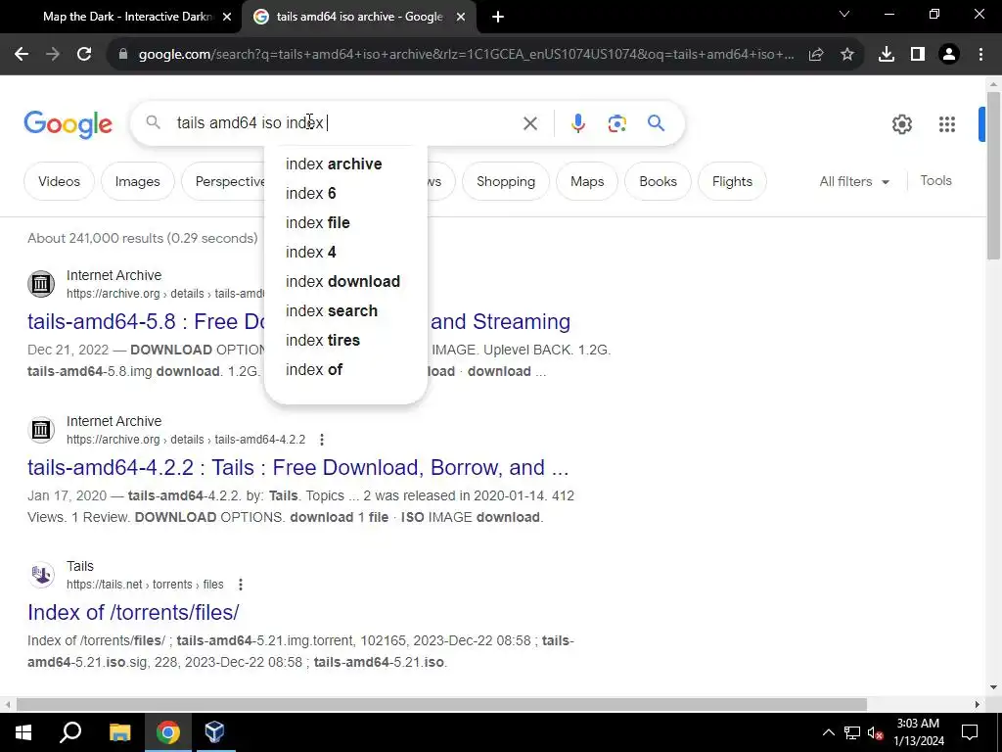1002x752 pixels.
Task: Open the taskbar clock and date
Action: 918,732
